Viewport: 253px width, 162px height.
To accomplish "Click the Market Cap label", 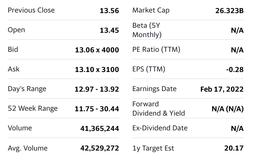I will coord(151,10).
